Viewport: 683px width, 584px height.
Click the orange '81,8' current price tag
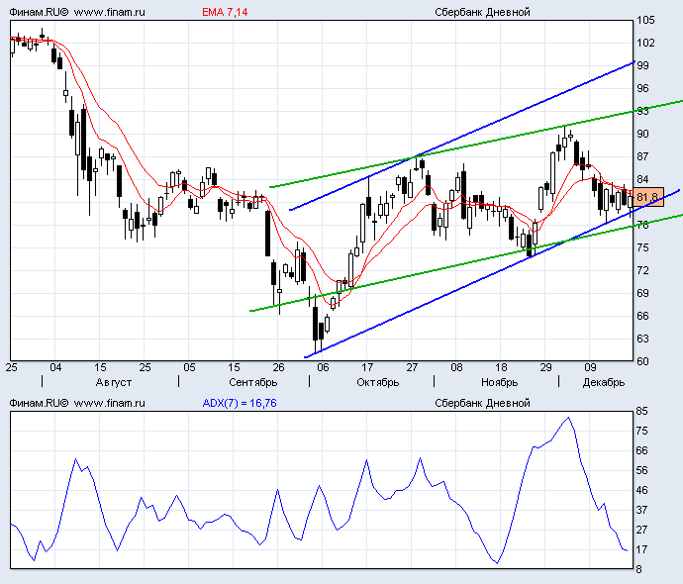pos(647,197)
